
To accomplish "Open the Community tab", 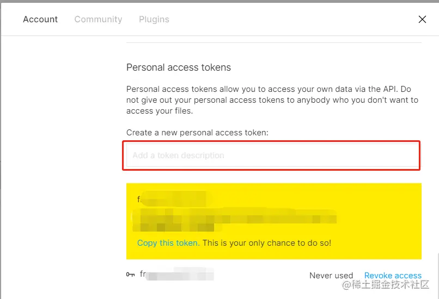I will pyautogui.click(x=98, y=19).
